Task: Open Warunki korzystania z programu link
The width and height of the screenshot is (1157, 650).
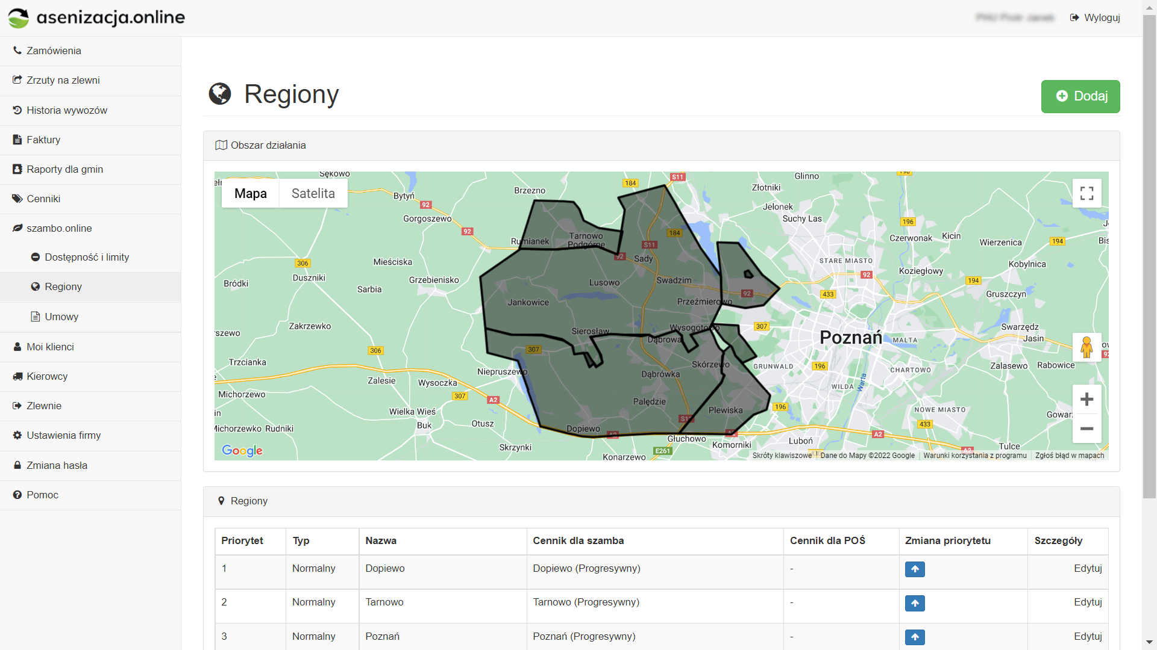Action: point(975,456)
